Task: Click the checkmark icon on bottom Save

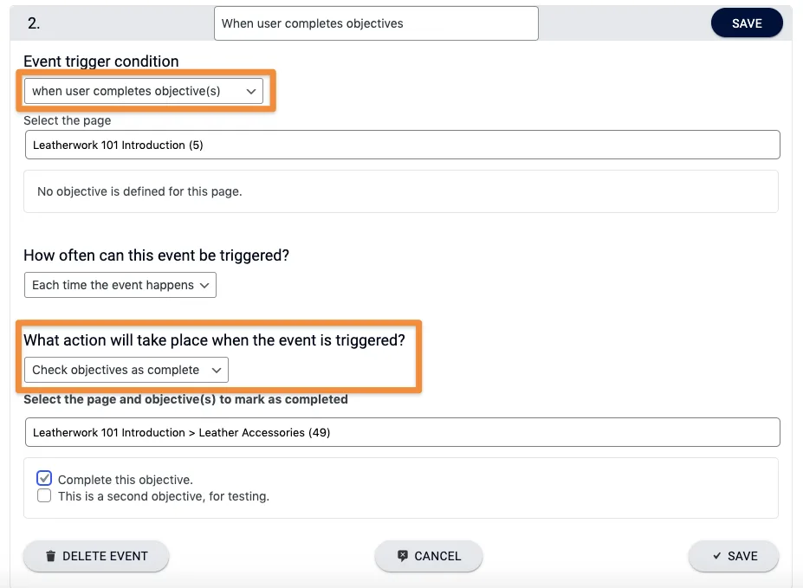Action: (x=716, y=556)
